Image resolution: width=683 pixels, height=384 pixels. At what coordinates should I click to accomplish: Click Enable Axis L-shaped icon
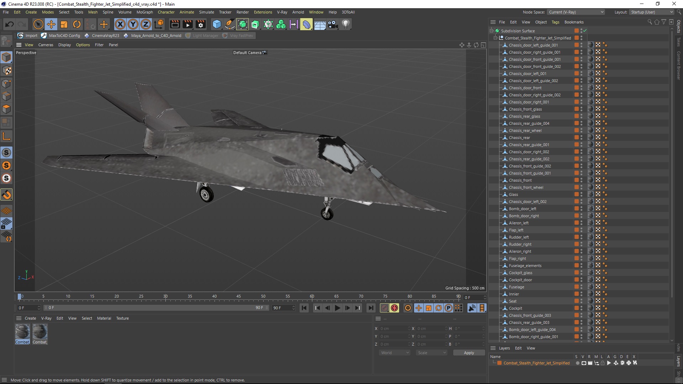pos(6,136)
